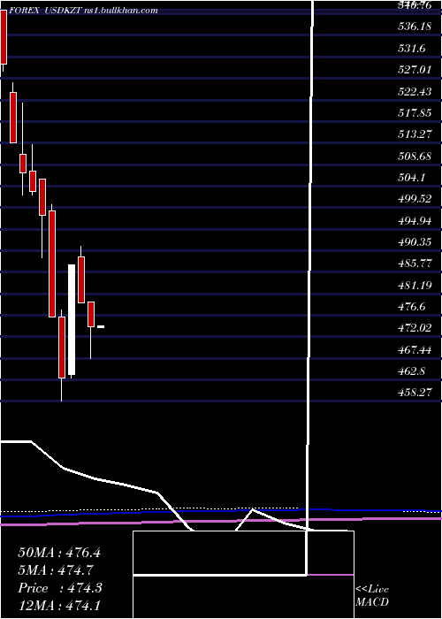Click the 462.8 price axis label
Image resolution: width=442 pixels, height=619 pixels.
point(412,371)
